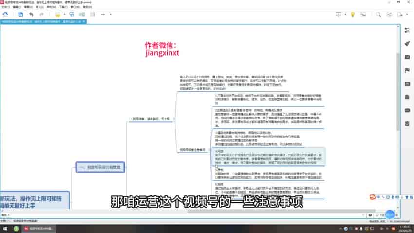Add a boundary using the green toolbar icon
This screenshot has width=414, height=233.
(82, 14)
